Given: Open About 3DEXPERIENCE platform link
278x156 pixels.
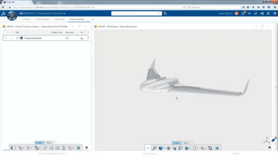Looking at the screenshot, I should click(x=53, y=153).
